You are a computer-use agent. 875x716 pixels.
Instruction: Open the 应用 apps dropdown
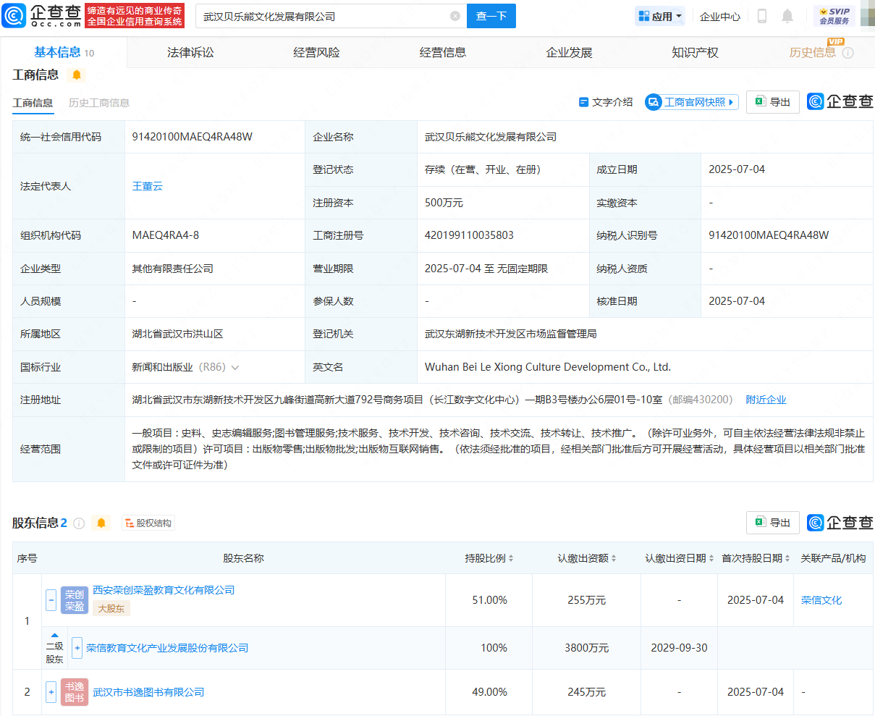point(660,16)
